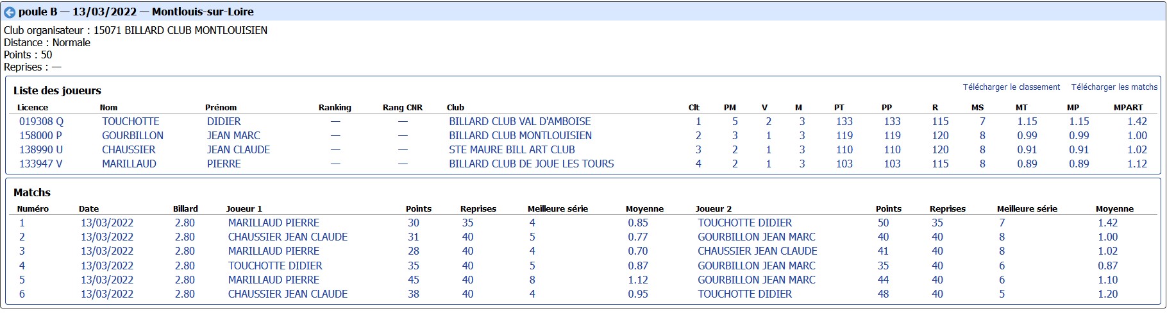Image resolution: width=1167 pixels, height=313 pixels.
Task: Click the back arrow icon beside poule B
Action: pyautogui.click(x=10, y=12)
